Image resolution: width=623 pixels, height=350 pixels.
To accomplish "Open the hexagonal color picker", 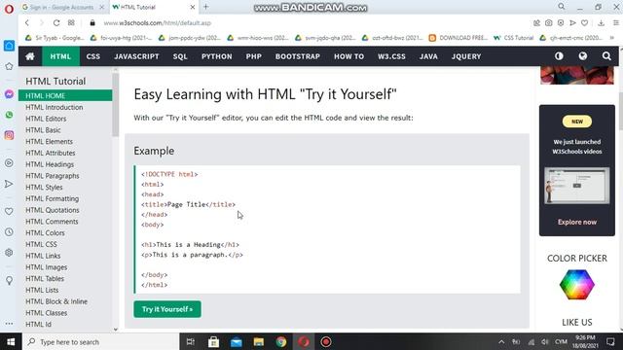I will 577,285.
